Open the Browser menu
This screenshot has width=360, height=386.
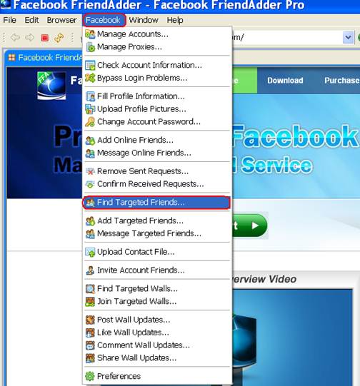click(61, 20)
